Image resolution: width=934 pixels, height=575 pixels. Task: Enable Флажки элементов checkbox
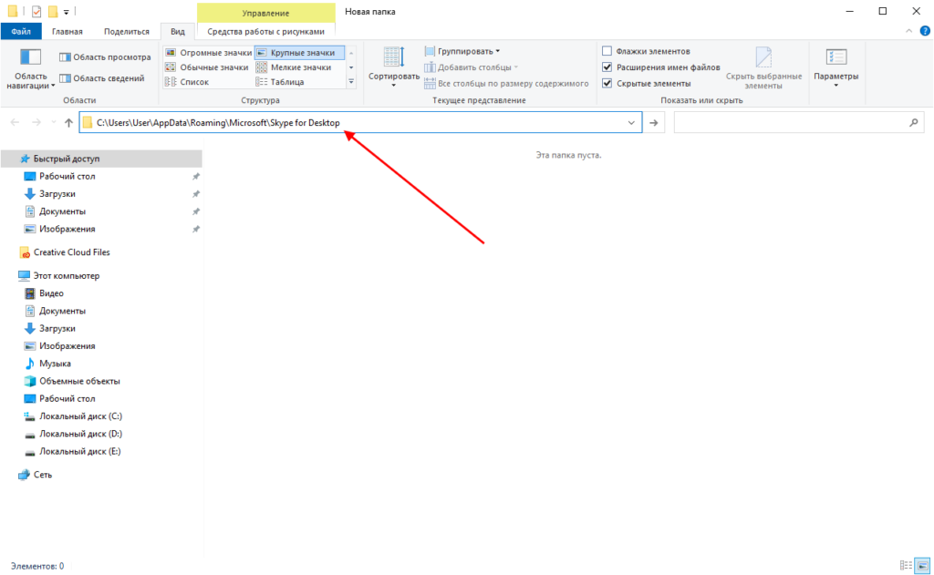pos(607,51)
